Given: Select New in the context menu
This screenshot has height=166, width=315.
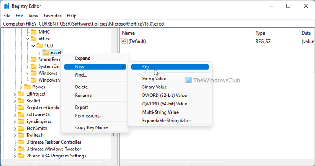Looking at the screenshot, I should coord(95,67).
